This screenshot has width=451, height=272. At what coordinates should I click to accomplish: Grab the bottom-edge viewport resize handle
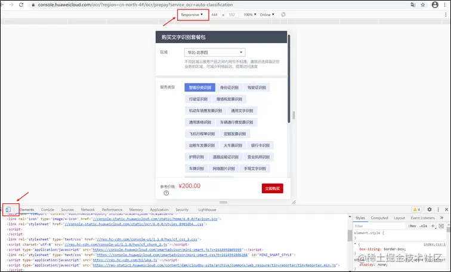(x=224, y=202)
